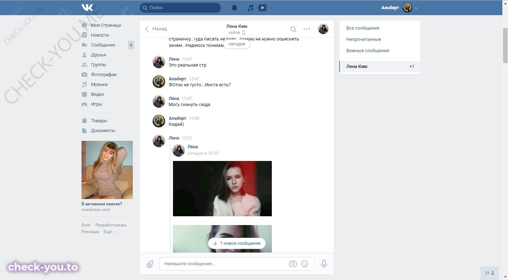Image resolution: width=508 pixels, height=280 pixels.
Task: Click the 'Кидай)' message text
Action: click(x=176, y=124)
